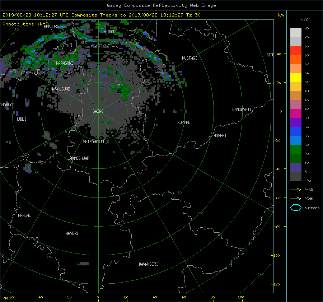Click the 'SHIRAHATTI' town label

point(94,142)
